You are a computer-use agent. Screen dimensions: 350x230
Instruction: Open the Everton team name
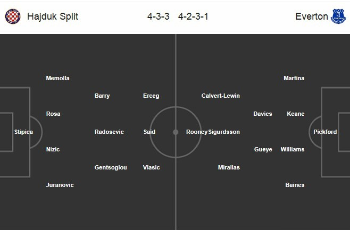point(312,16)
